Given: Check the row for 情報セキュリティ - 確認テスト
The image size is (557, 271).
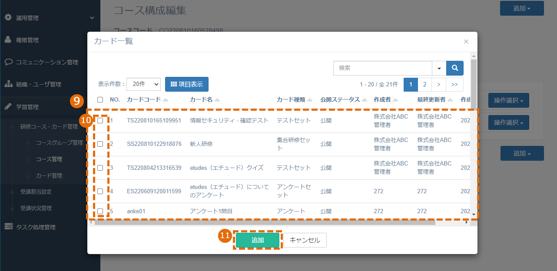Looking at the screenshot, I should pyautogui.click(x=100, y=120).
